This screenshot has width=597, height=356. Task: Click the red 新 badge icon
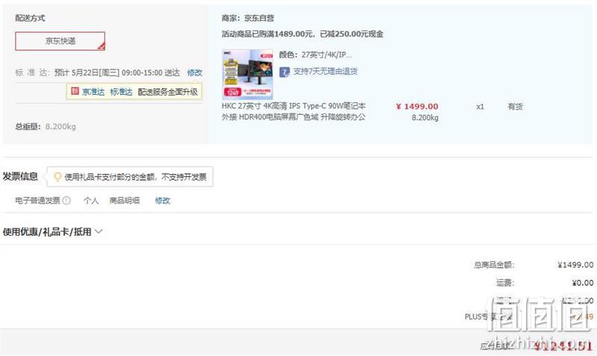click(x=75, y=91)
